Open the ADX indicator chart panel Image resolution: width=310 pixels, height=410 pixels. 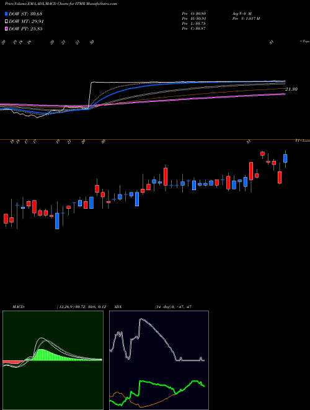pyautogui.click(x=159, y=360)
